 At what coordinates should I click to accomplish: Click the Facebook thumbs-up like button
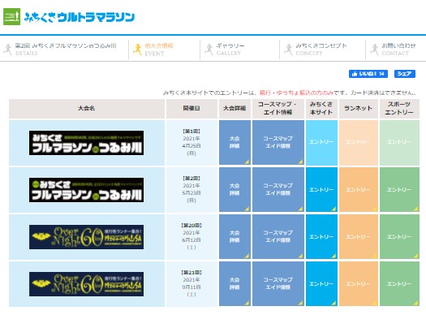(368, 74)
